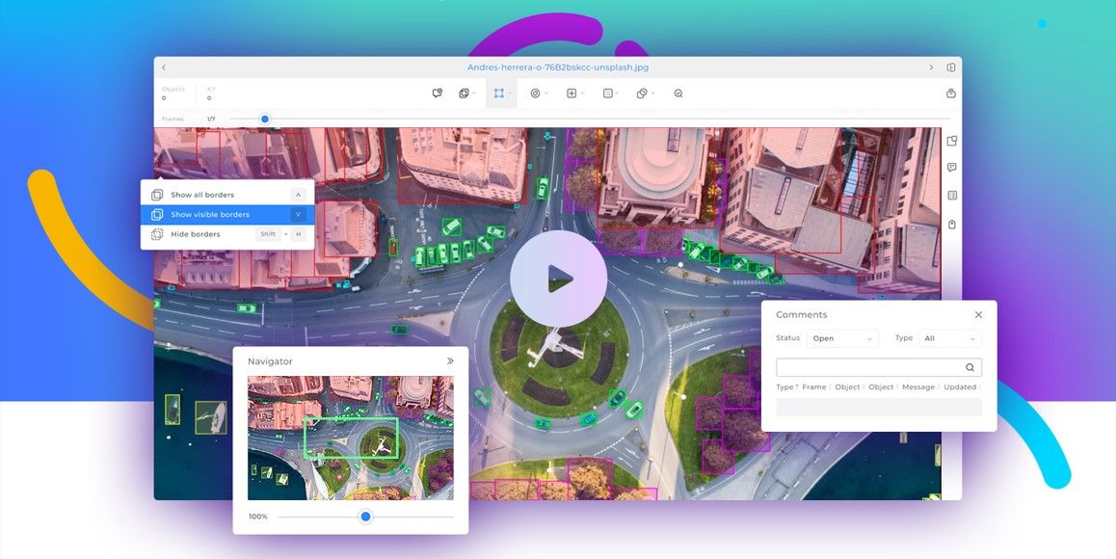Activate the zoom magnifier tool
This screenshot has width=1116, height=559.
[678, 93]
